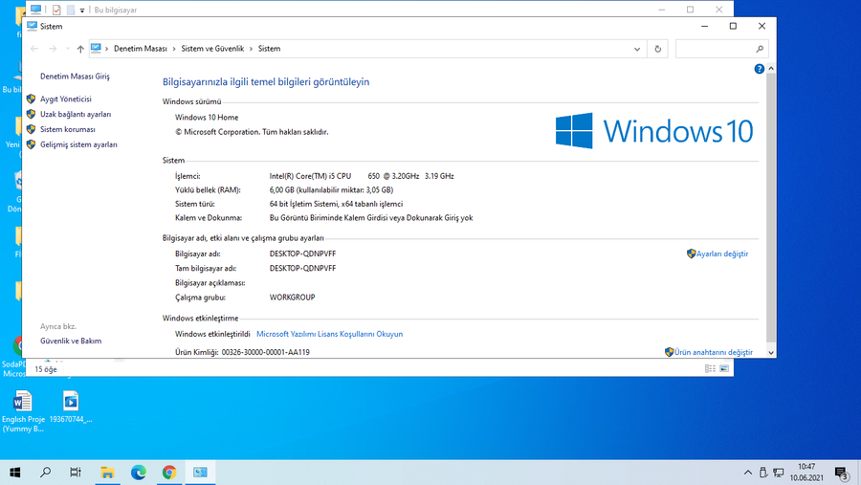Launch Google Chrome from taskbar
Screen dimensions: 861x485
click(169, 473)
